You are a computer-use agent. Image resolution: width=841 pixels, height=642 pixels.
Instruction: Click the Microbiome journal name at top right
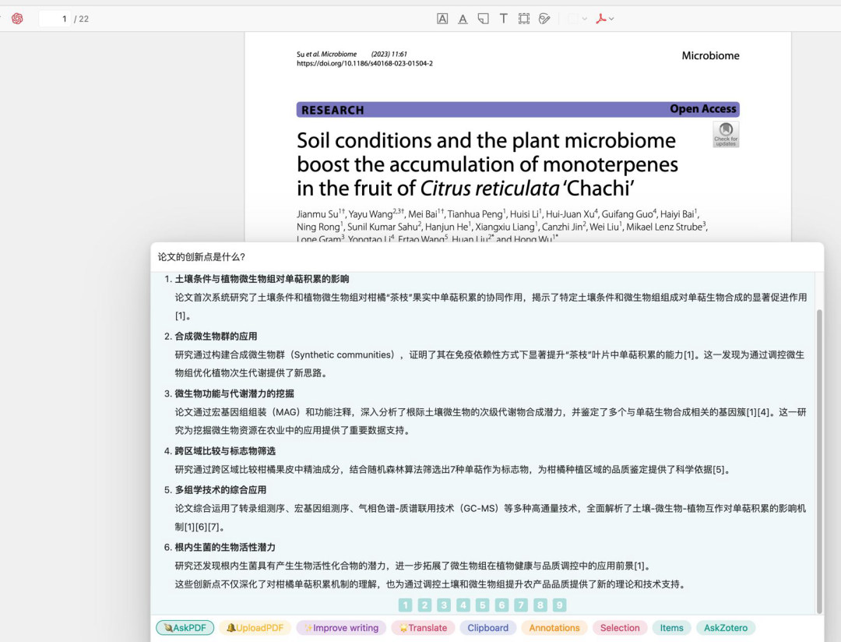coord(711,56)
